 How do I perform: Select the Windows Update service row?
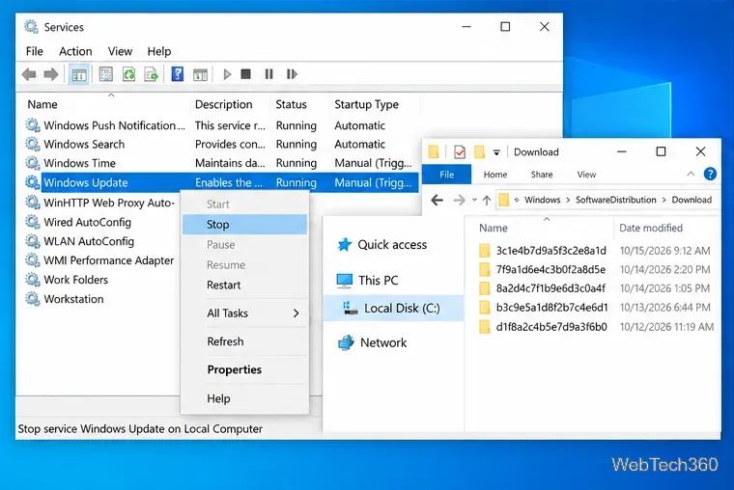(221, 183)
